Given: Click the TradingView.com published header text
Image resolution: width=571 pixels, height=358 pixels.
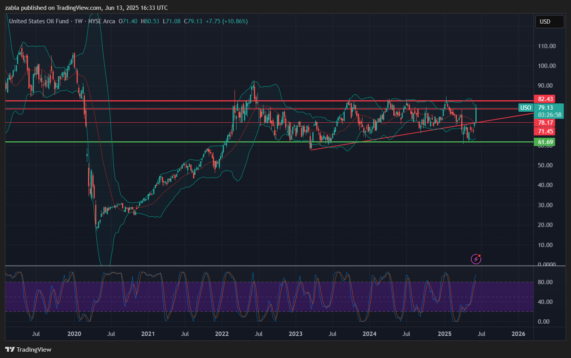Looking at the screenshot, I should [86, 8].
